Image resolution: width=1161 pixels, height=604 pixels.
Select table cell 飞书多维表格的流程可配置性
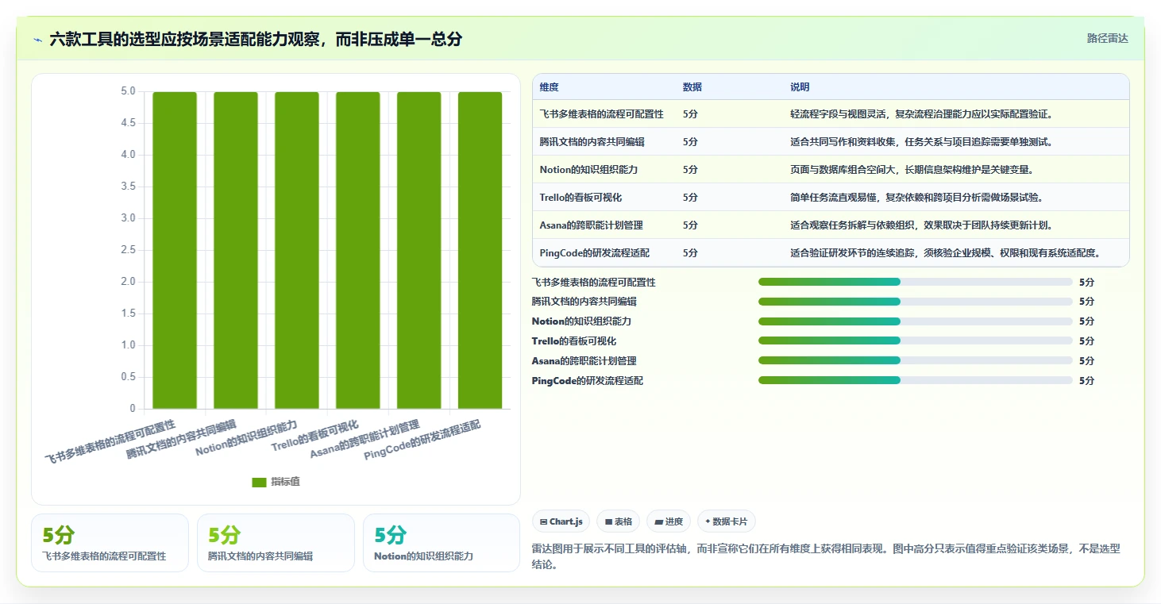(x=601, y=114)
